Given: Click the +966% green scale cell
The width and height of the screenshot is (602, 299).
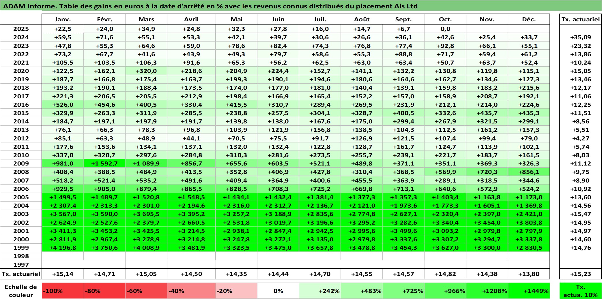Looking at the screenshot, I should click(445, 291).
